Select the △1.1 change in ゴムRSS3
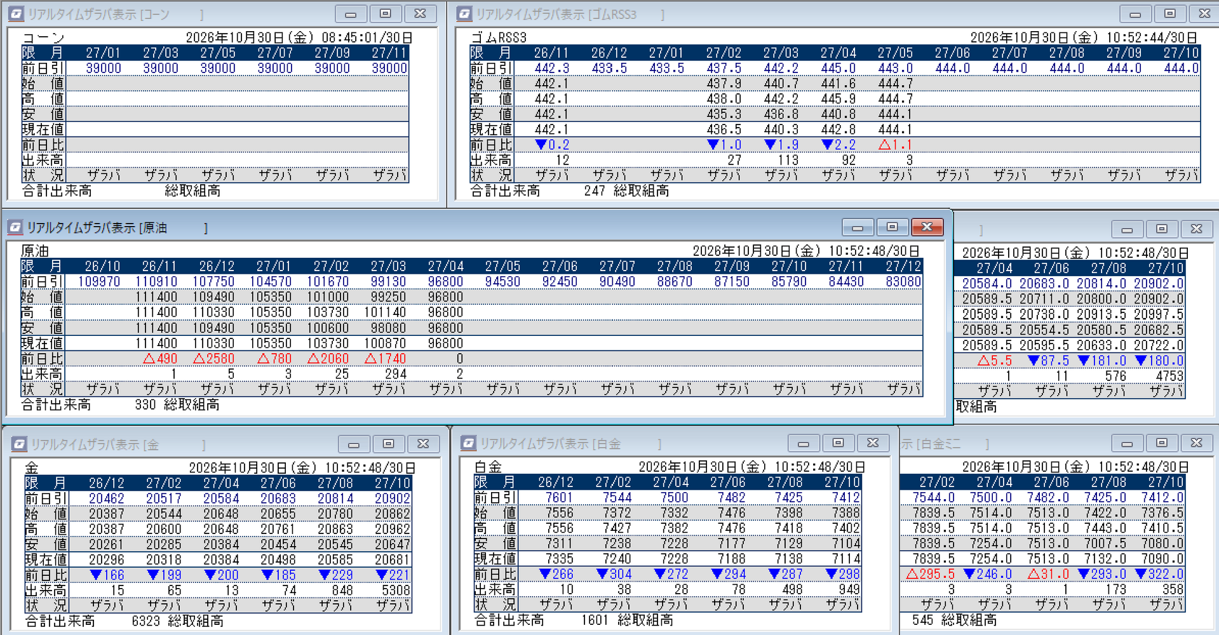This screenshot has height=635, width=1219. pos(895,145)
